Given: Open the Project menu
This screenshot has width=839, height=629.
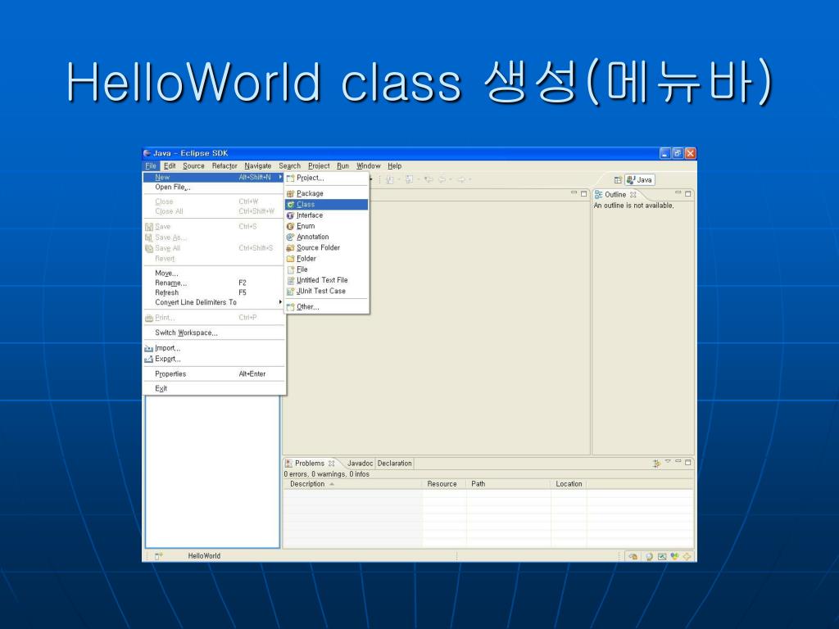Looking at the screenshot, I should click(x=319, y=165).
